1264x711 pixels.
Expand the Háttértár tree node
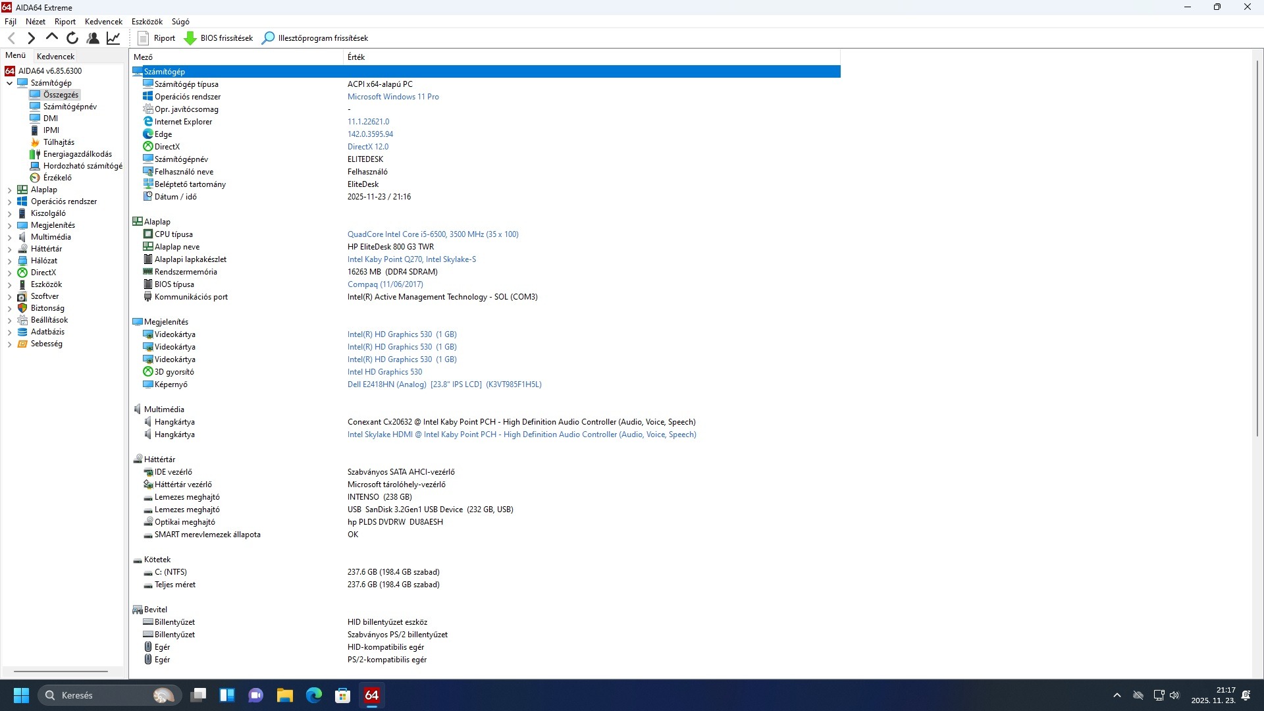click(9, 249)
